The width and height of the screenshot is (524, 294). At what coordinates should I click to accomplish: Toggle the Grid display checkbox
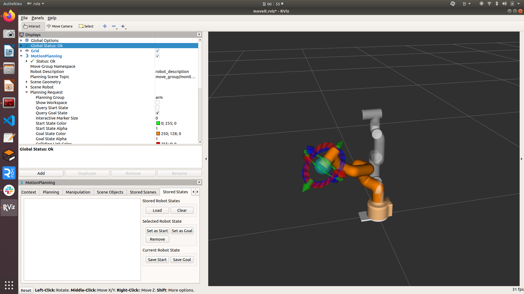[157, 51]
